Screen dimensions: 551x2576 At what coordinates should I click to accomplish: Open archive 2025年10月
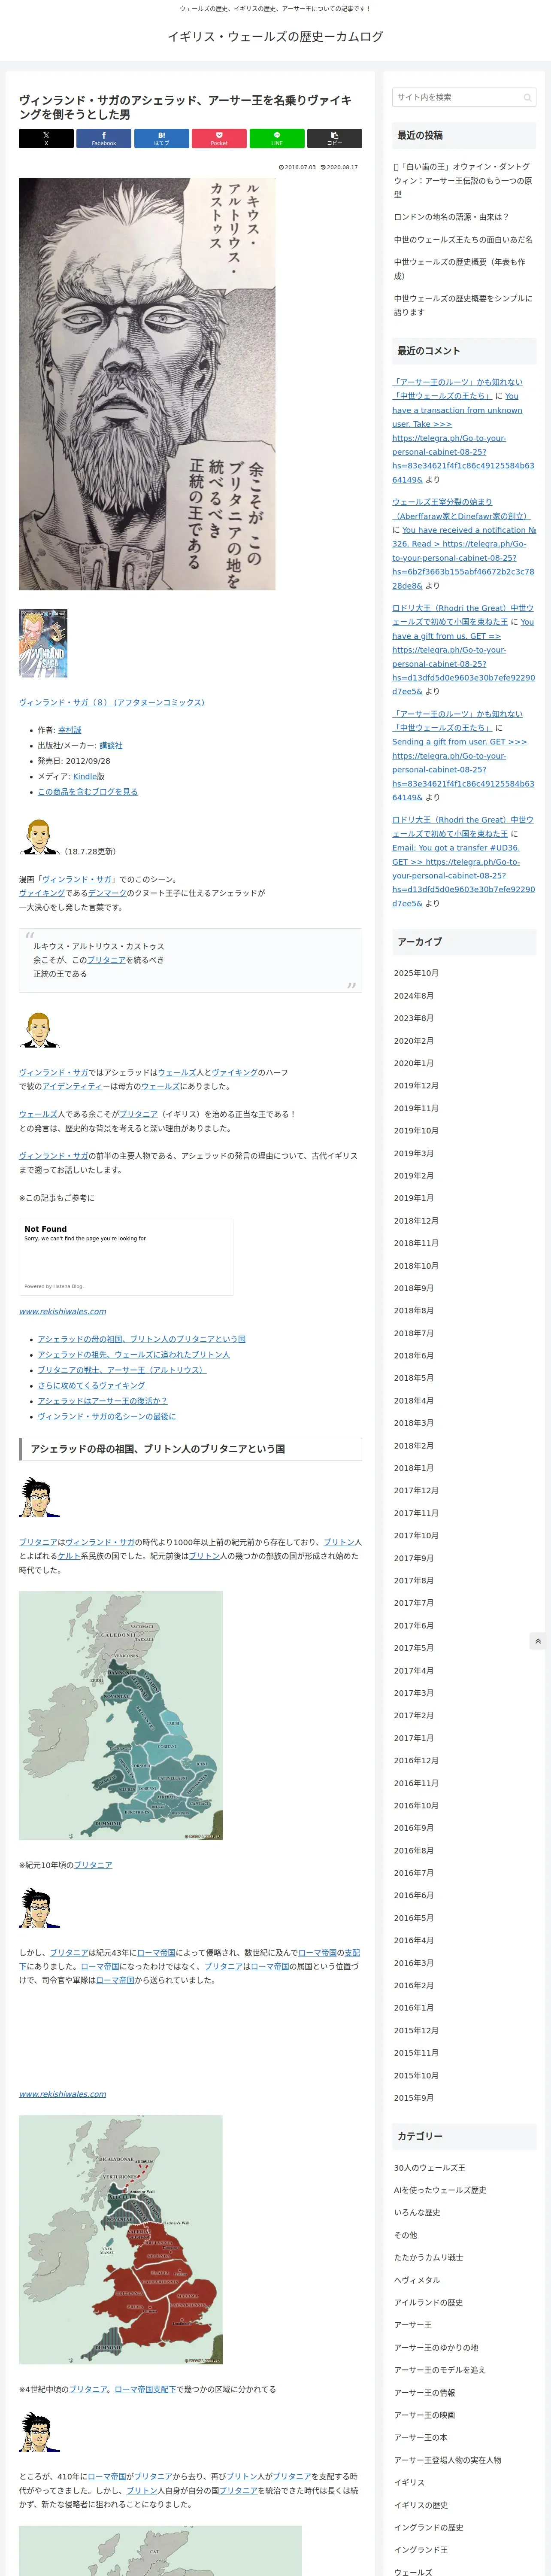tap(416, 973)
